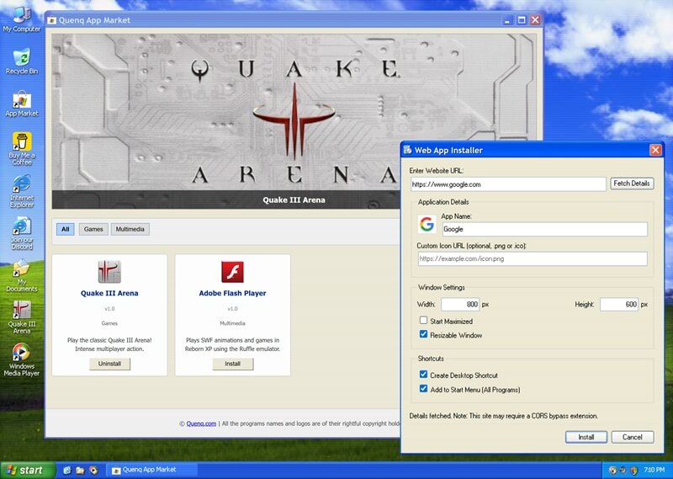Minimize the Quenq App Market window
673x479 pixels.
coord(507,19)
